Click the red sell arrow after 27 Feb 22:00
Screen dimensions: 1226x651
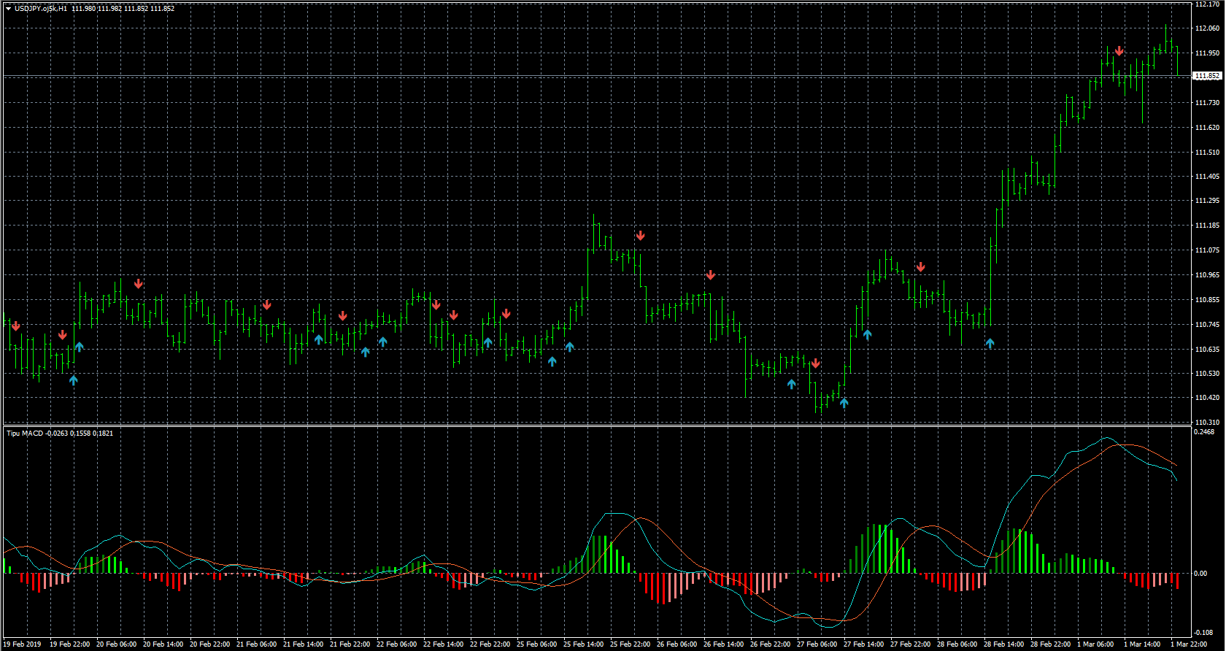click(x=920, y=268)
